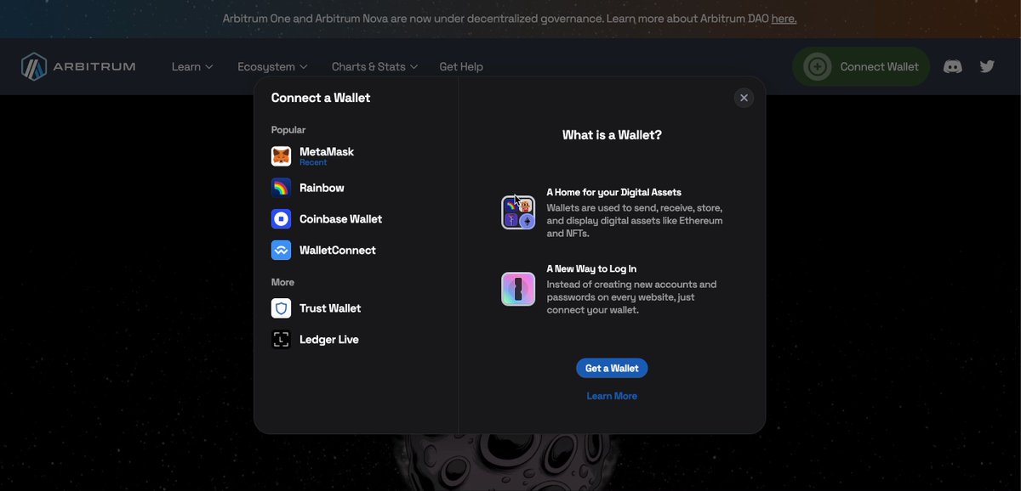Click the plus icon in Connect Wallet button
This screenshot has height=491, width=1021.
817,66
